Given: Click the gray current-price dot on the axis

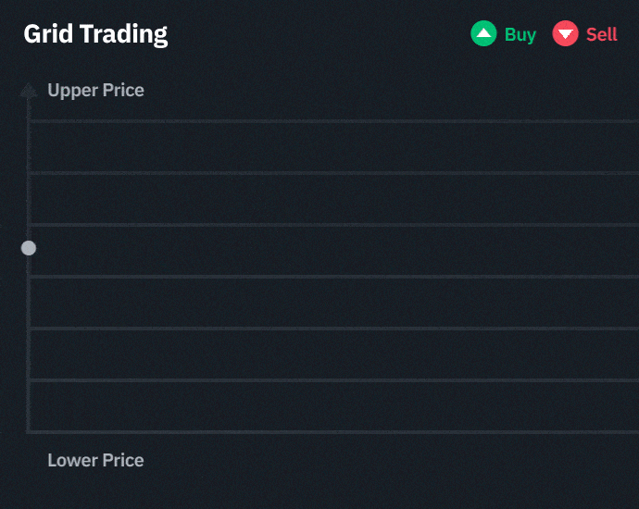Looking at the screenshot, I should tap(29, 248).
